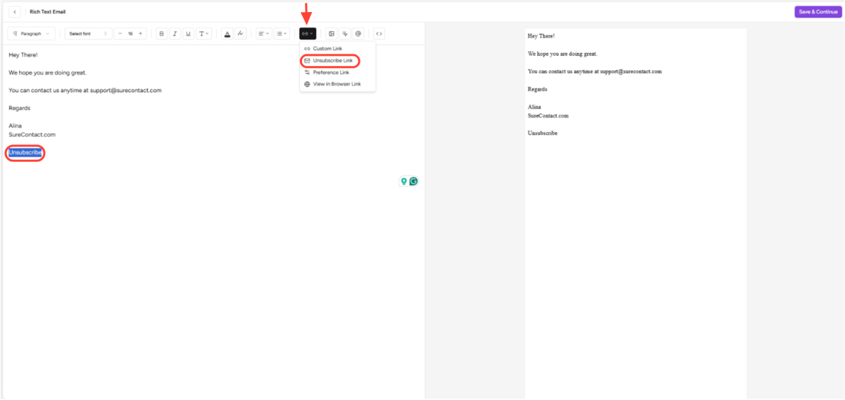Click the insert image icon
845x400 pixels.
coord(332,34)
